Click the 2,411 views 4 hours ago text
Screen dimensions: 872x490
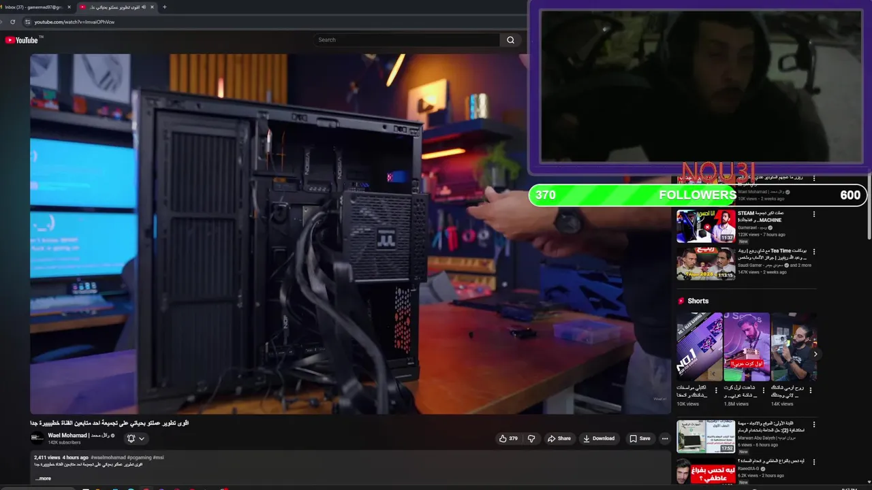point(61,457)
